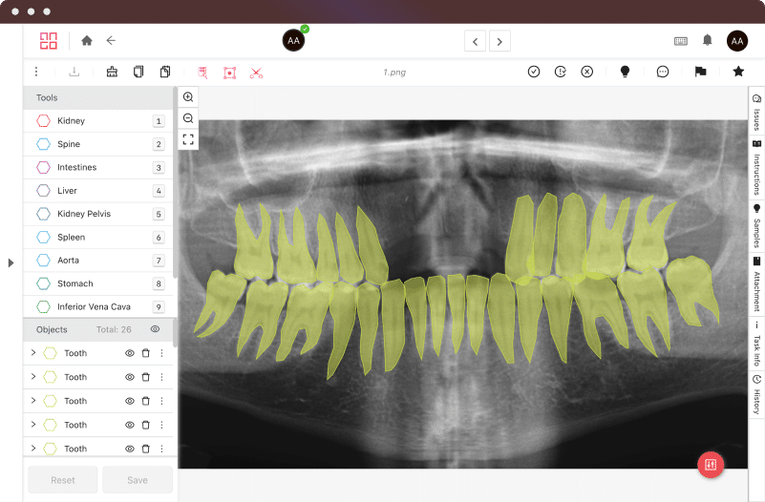Go to the next image
The height and width of the screenshot is (502, 765).
tap(499, 40)
